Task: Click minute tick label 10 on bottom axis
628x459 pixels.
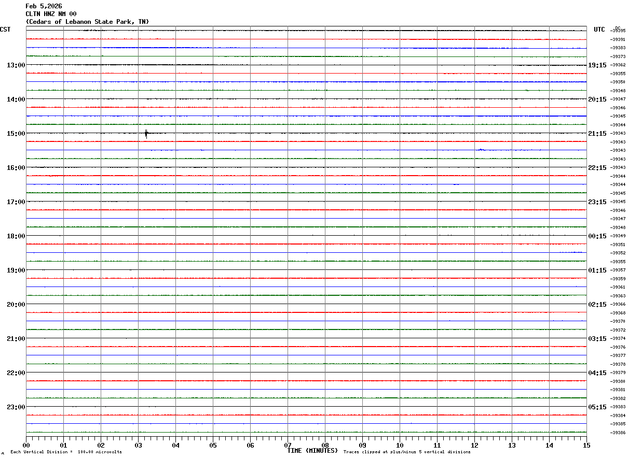Action: (x=400, y=445)
